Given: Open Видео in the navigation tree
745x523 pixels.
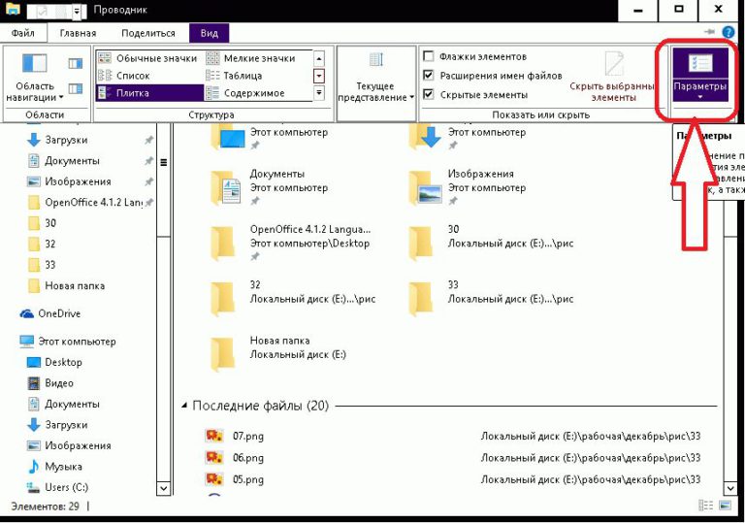Looking at the screenshot, I should coord(49,383).
